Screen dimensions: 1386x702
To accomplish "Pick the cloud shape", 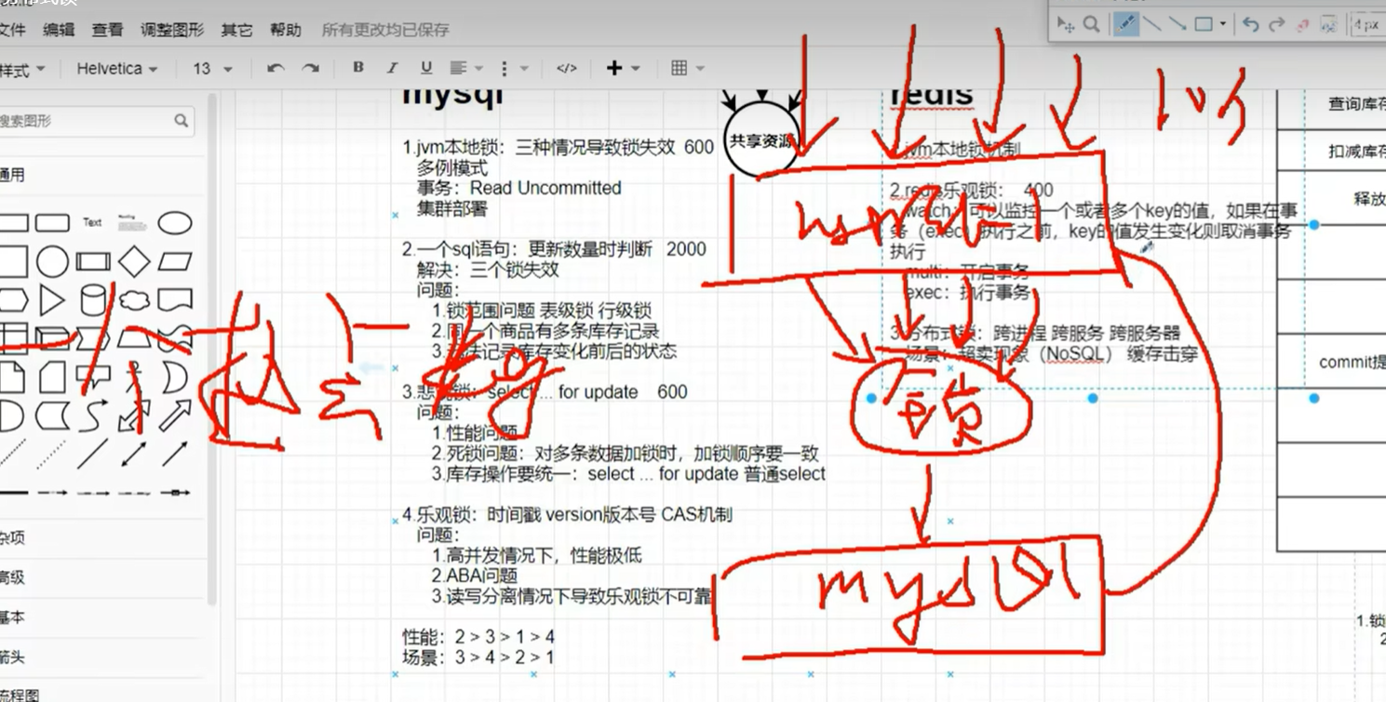I will (x=134, y=300).
